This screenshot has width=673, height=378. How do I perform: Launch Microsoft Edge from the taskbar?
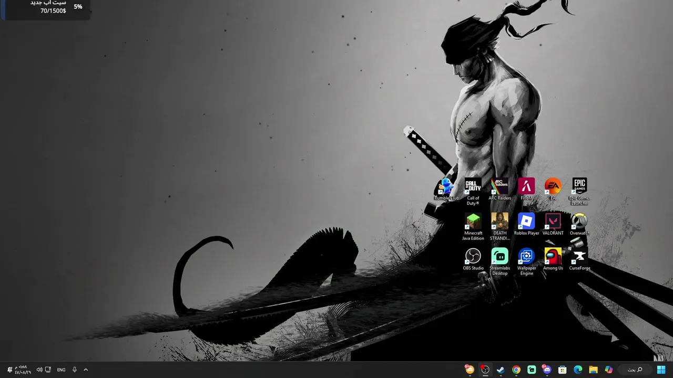[578, 370]
